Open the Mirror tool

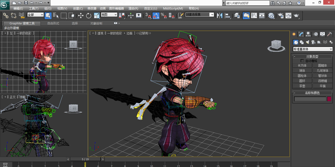[x=219, y=16]
